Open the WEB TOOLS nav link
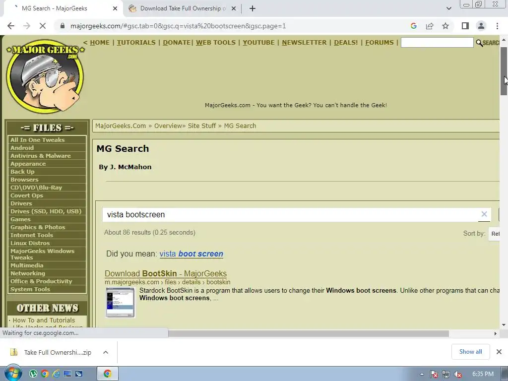This screenshot has height=381, width=508. [x=215, y=43]
